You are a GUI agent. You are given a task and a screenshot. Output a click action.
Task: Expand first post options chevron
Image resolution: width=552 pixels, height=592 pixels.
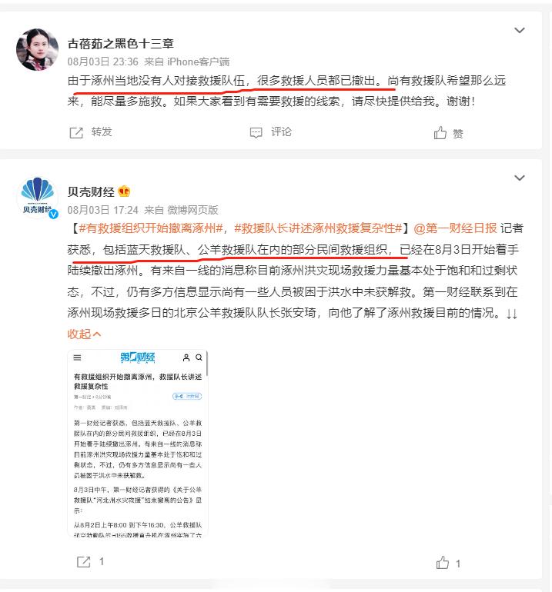click(x=520, y=30)
